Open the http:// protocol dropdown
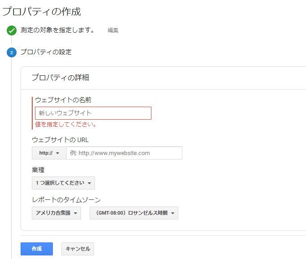This screenshot has width=306, height=259. [x=49, y=153]
